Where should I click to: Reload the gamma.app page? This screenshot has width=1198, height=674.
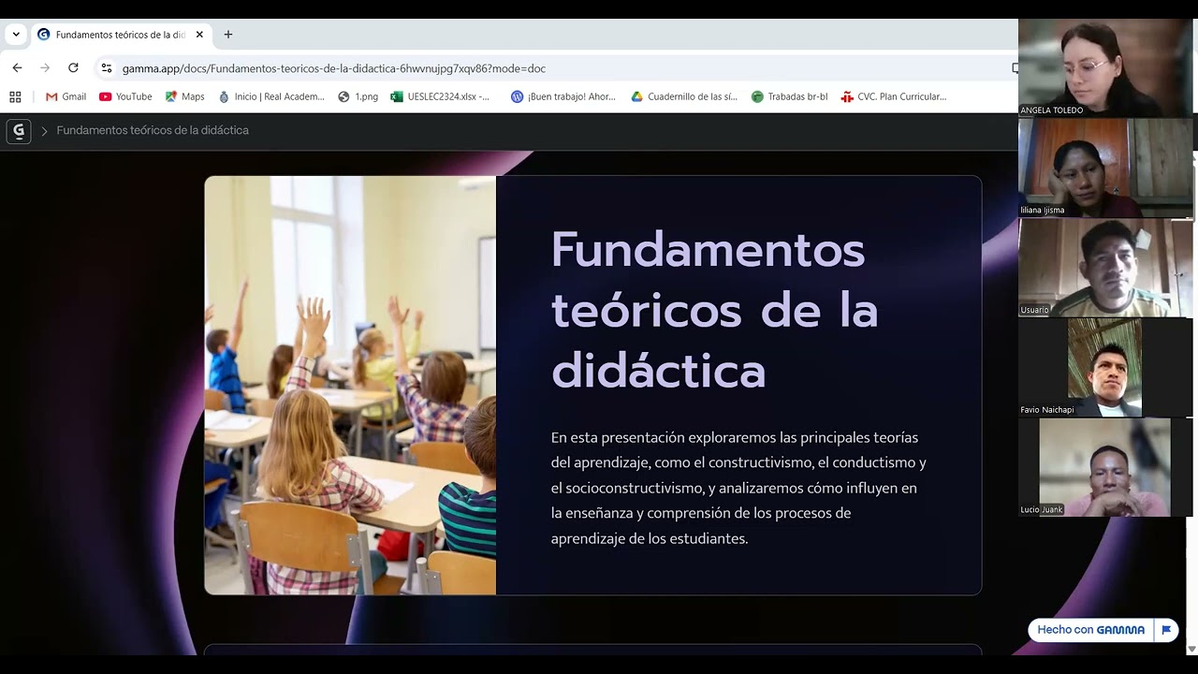click(x=73, y=68)
